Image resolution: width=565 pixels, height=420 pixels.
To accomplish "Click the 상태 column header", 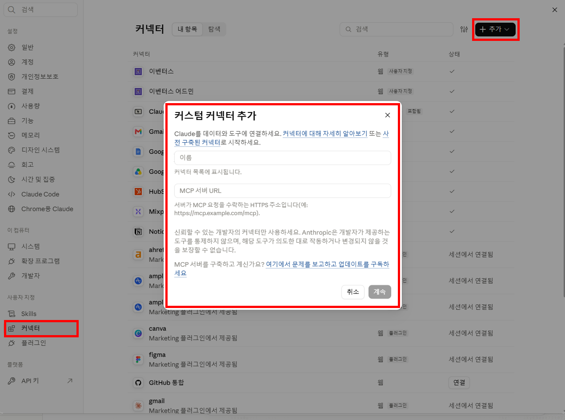I will [x=454, y=54].
